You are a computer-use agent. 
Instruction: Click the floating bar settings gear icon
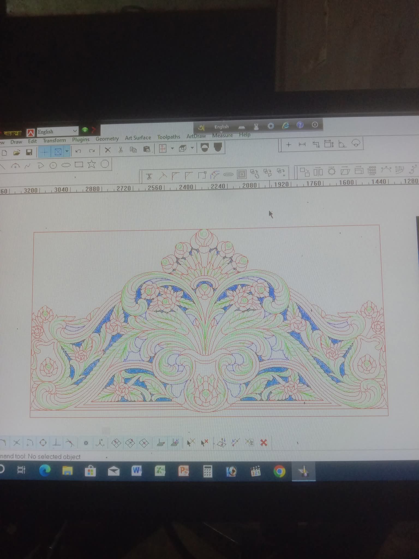271,126
